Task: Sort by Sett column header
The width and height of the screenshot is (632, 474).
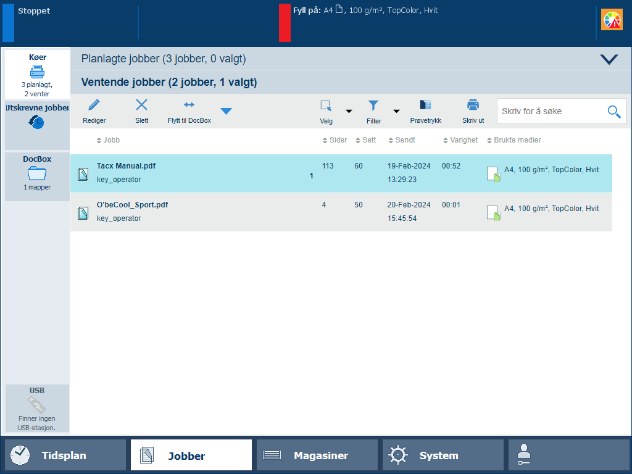Action: click(365, 140)
